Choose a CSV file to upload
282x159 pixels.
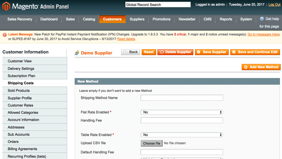click(x=151, y=143)
